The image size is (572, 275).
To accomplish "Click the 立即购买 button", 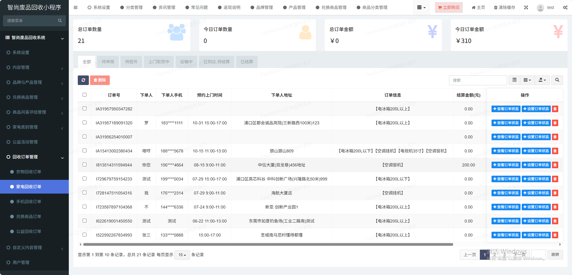I will [x=449, y=7].
